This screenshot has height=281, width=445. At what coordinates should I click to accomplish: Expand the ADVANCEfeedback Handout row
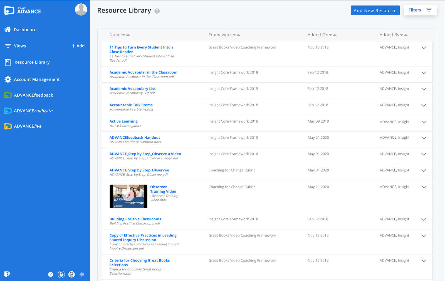tap(424, 138)
